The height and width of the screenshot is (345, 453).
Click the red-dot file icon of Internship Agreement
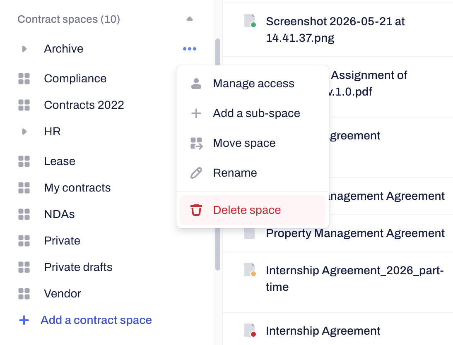pyautogui.click(x=250, y=330)
